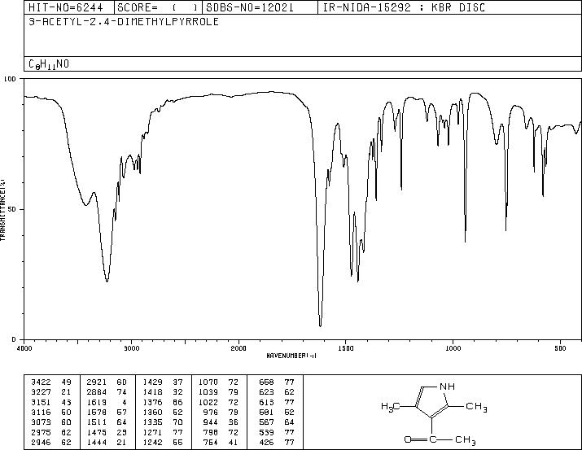Select the 1475 peak table entry
This screenshot has width=582, height=450.
(x=107, y=433)
